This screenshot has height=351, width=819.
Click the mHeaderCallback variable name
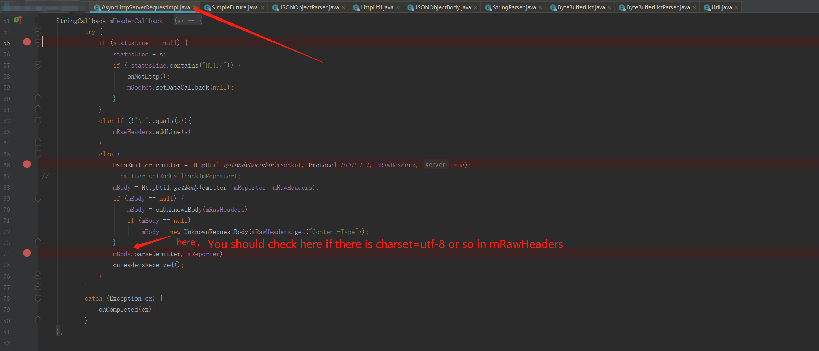(136, 21)
